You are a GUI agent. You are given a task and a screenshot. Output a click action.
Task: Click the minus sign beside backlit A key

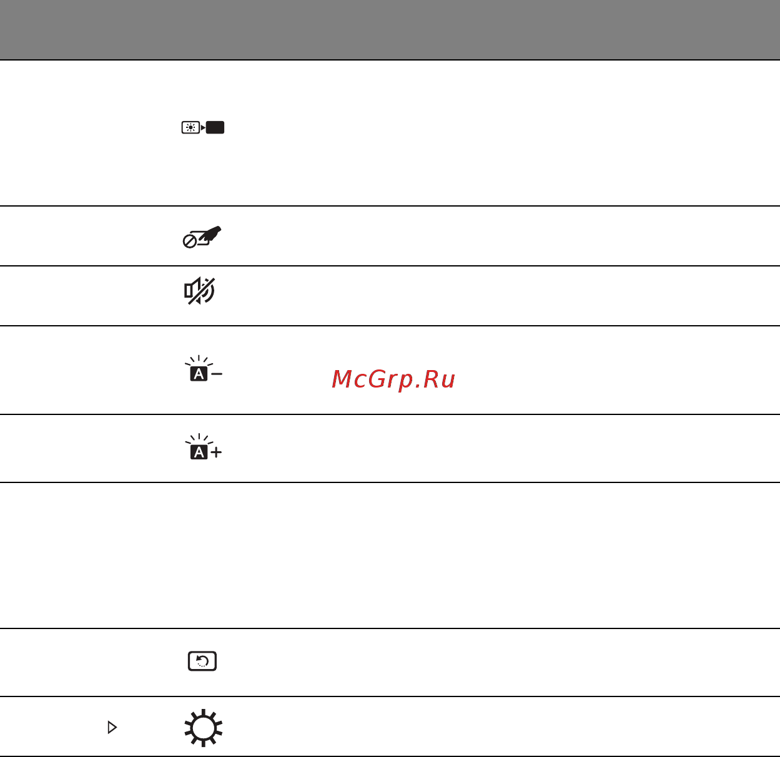click(x=217, y=374)
